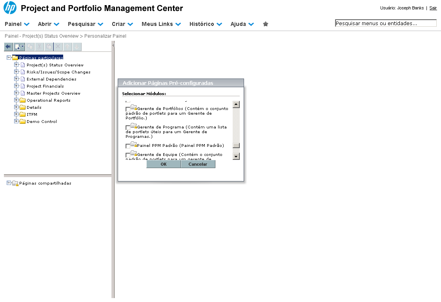Check the Gerente de Portfólios checkbox
441x302 pixels.
128,109
